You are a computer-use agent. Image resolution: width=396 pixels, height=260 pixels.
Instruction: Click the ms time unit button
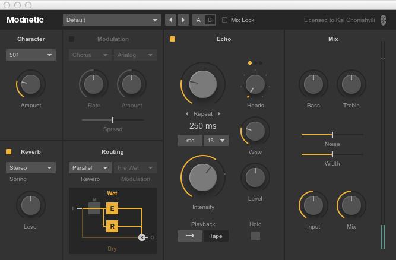pos(190,141)
